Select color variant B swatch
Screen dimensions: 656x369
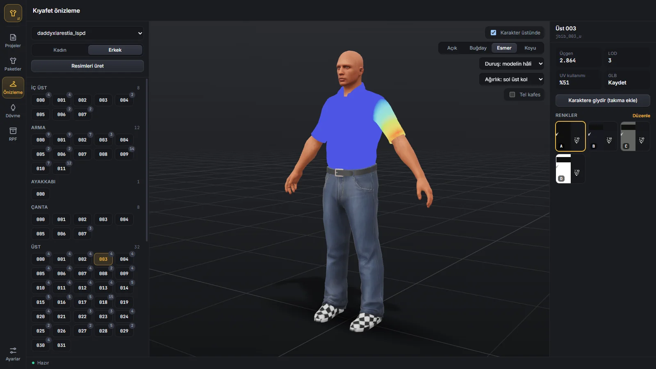[x=603, y=136]
